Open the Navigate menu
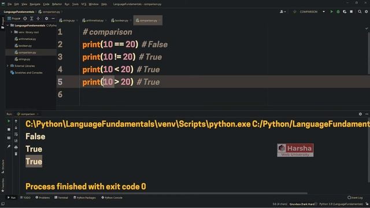Image resolution: width=370 pixels, height=208 pixels. [35, 4]
